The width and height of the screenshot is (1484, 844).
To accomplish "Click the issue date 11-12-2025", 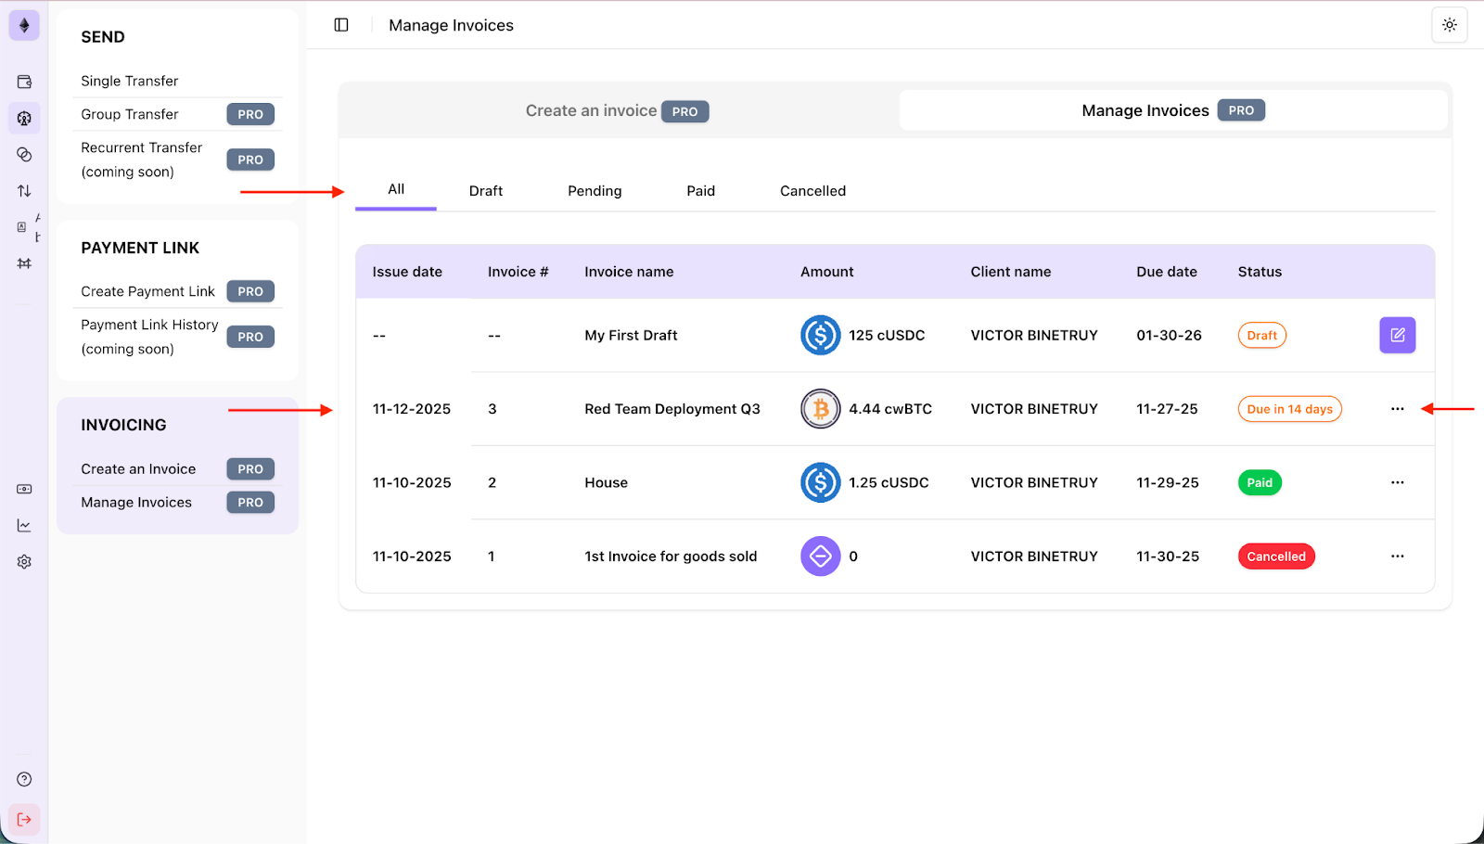I will point(412,409).
